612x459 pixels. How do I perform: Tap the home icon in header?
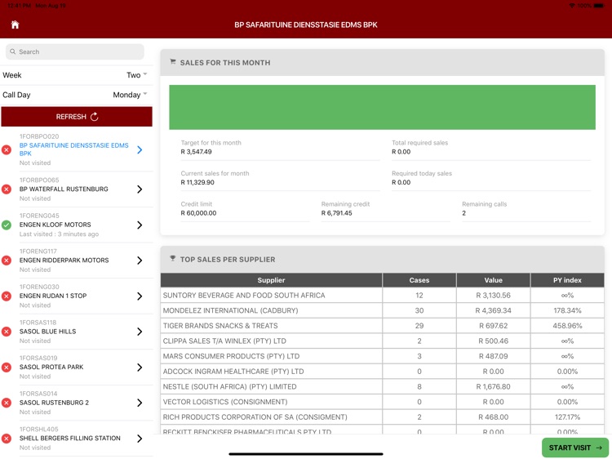(x=15, y=25)
